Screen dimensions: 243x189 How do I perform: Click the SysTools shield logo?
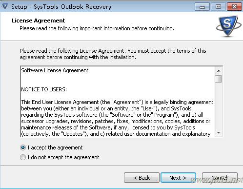(228, 26)
